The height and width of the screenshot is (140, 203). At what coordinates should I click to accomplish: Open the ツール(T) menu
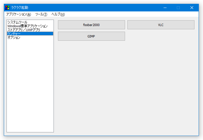click(x=41, y=14)
